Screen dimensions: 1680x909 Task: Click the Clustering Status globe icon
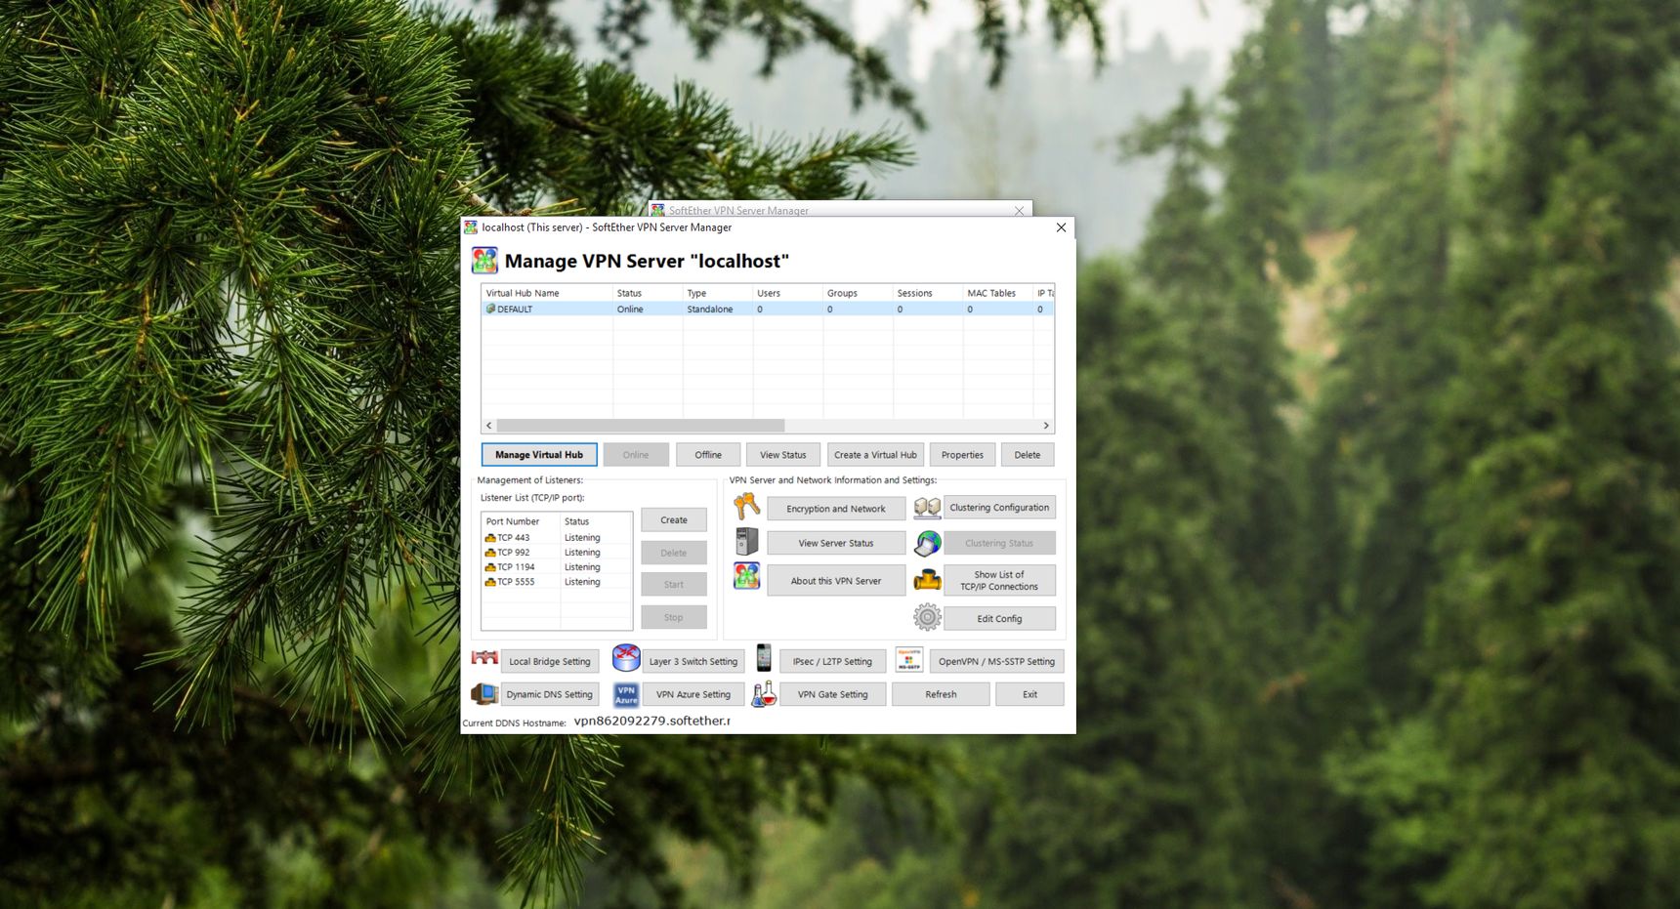coord(927,543)
